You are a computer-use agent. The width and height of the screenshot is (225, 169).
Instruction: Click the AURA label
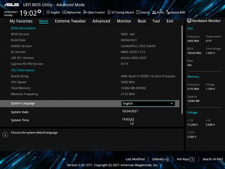pyautogui.click(x=160, y=12)
